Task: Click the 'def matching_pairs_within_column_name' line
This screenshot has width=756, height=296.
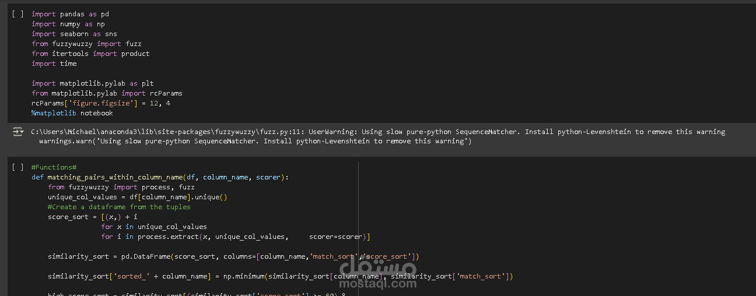Action: [x=160, y=177]
